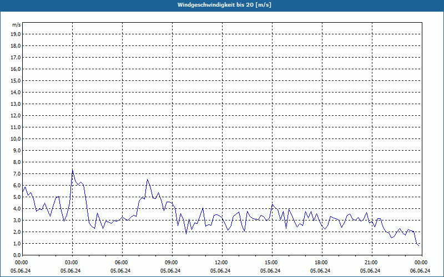This screenshot has height=277, width=444.
Task: Click the '4,0' y-axis value
Action: tap(17, 209)
